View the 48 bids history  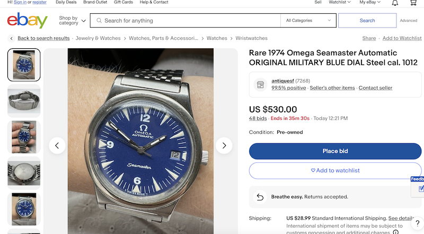258,118
